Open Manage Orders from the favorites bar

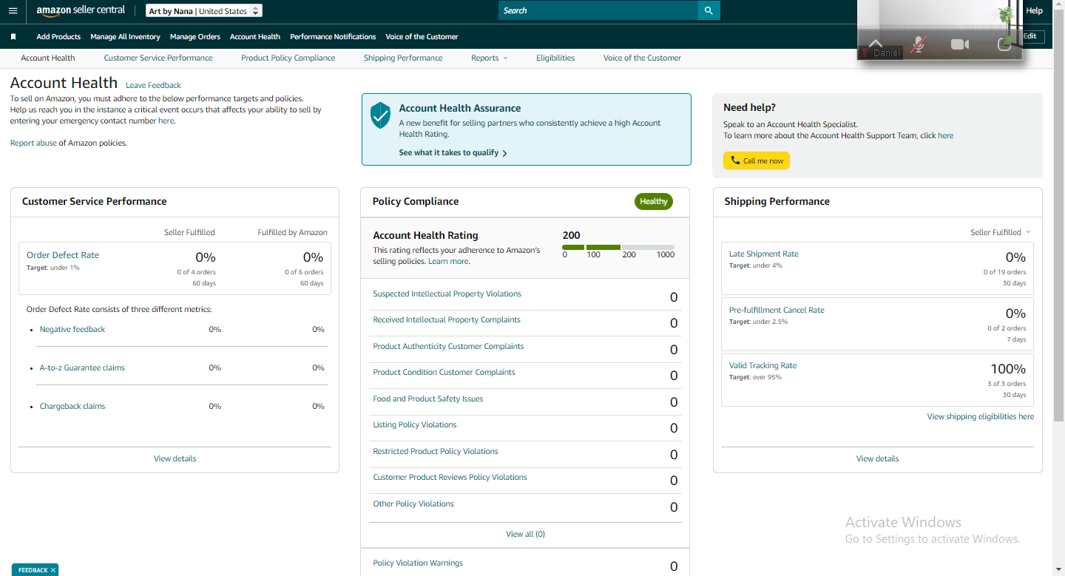[195, 36]
